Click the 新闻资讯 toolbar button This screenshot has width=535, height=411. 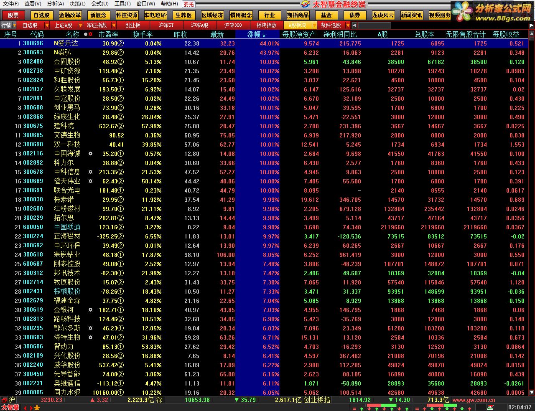(x=411, y=15)
